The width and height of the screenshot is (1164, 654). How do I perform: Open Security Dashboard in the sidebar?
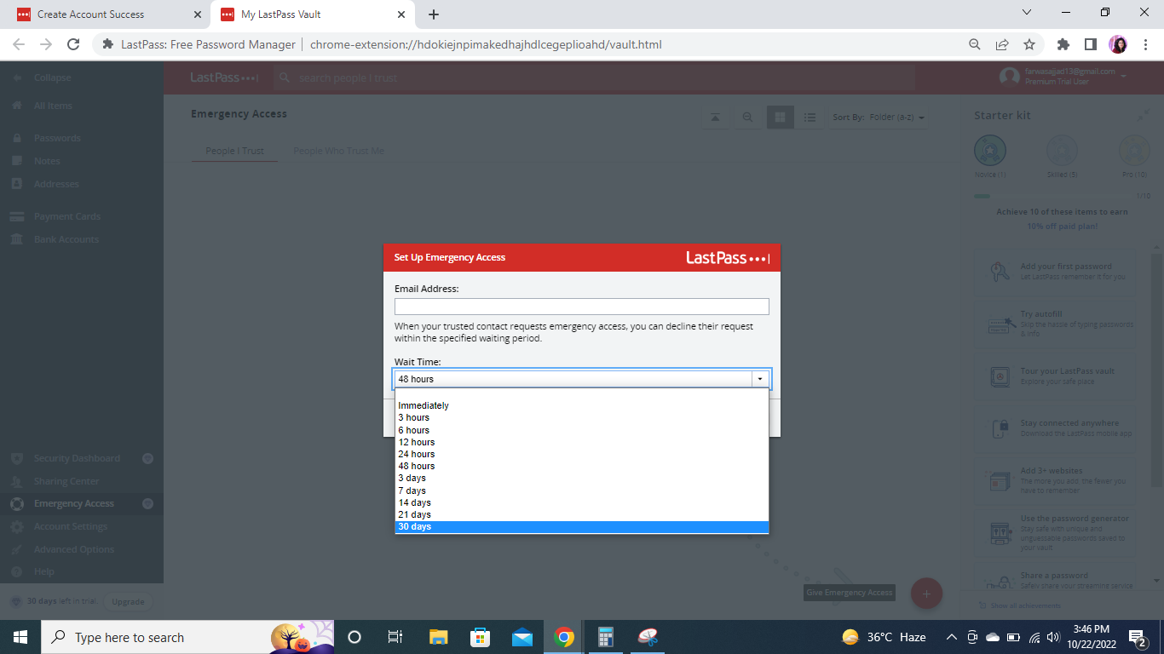pos(82,458)
